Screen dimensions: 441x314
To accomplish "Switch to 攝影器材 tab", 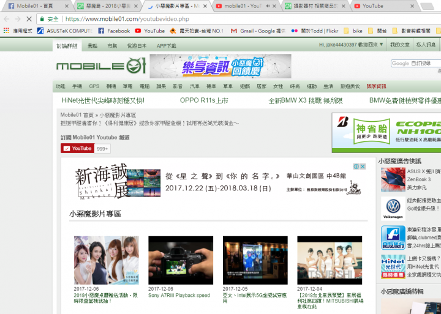I will coord(315,6).
